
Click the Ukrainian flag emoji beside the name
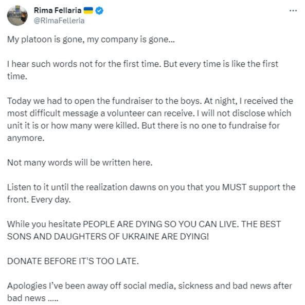coord(88,10)
